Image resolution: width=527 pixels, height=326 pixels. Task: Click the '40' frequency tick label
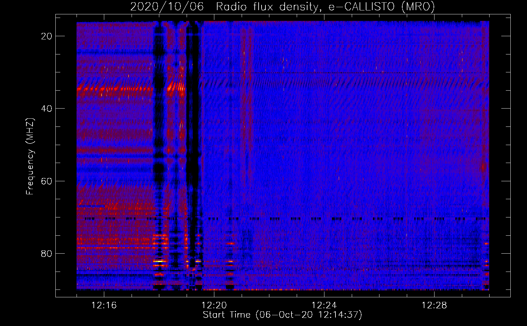click(47, 109)
